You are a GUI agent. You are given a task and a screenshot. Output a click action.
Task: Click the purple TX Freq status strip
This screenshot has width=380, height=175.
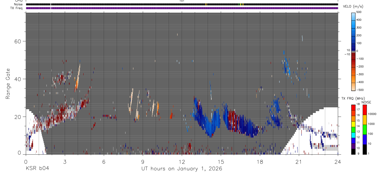182,8
